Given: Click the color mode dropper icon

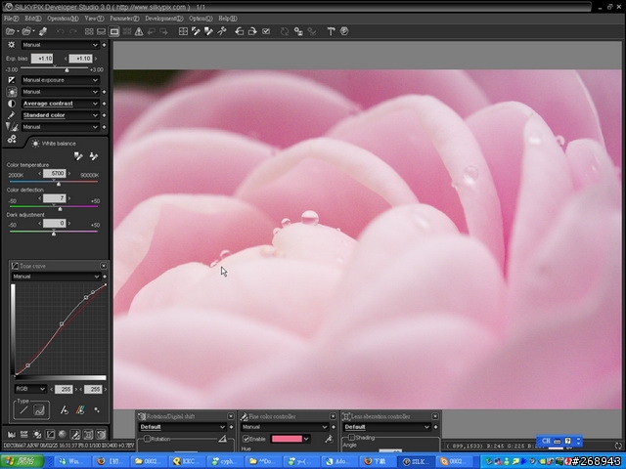Looking at the screenshot, I should tap(12, 115).
